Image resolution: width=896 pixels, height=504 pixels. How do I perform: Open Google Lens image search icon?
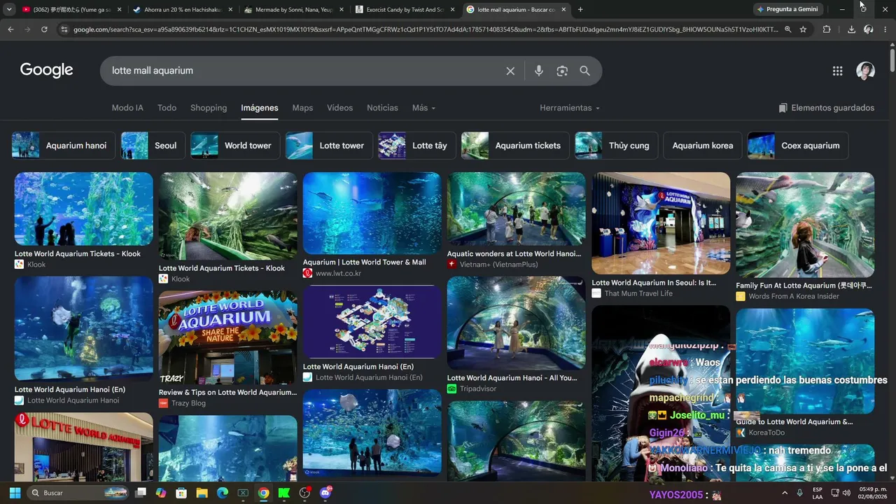click(562, 71)
